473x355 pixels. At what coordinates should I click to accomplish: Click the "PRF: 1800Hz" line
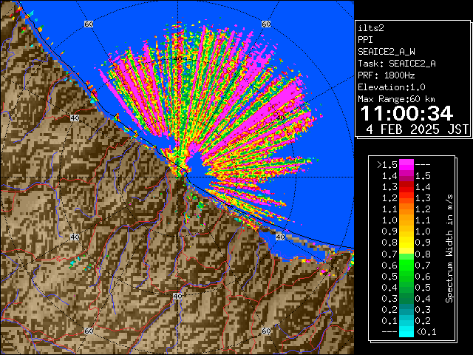coord(386,75)
